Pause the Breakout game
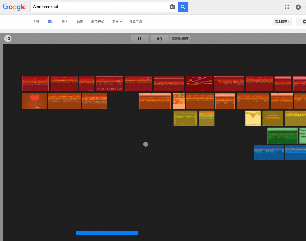 140,38
